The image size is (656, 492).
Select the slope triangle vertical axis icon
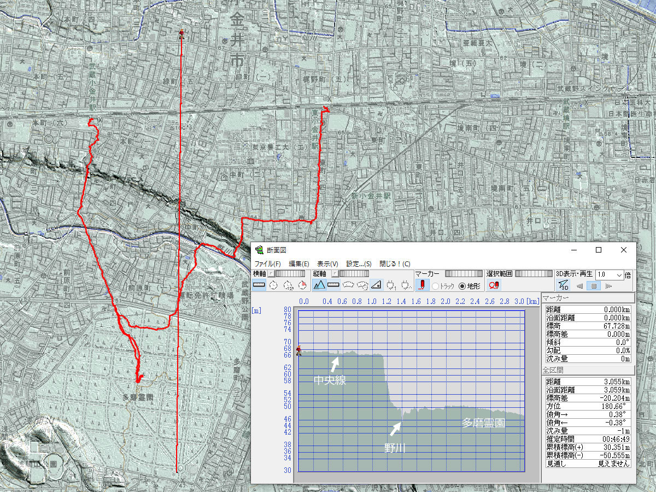point(376,285)
